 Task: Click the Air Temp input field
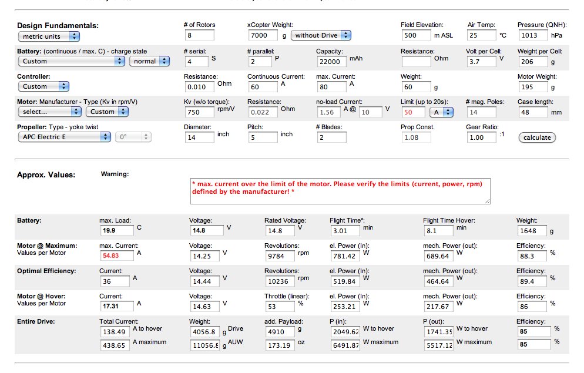pyautogui.click(x=481, y=35)
